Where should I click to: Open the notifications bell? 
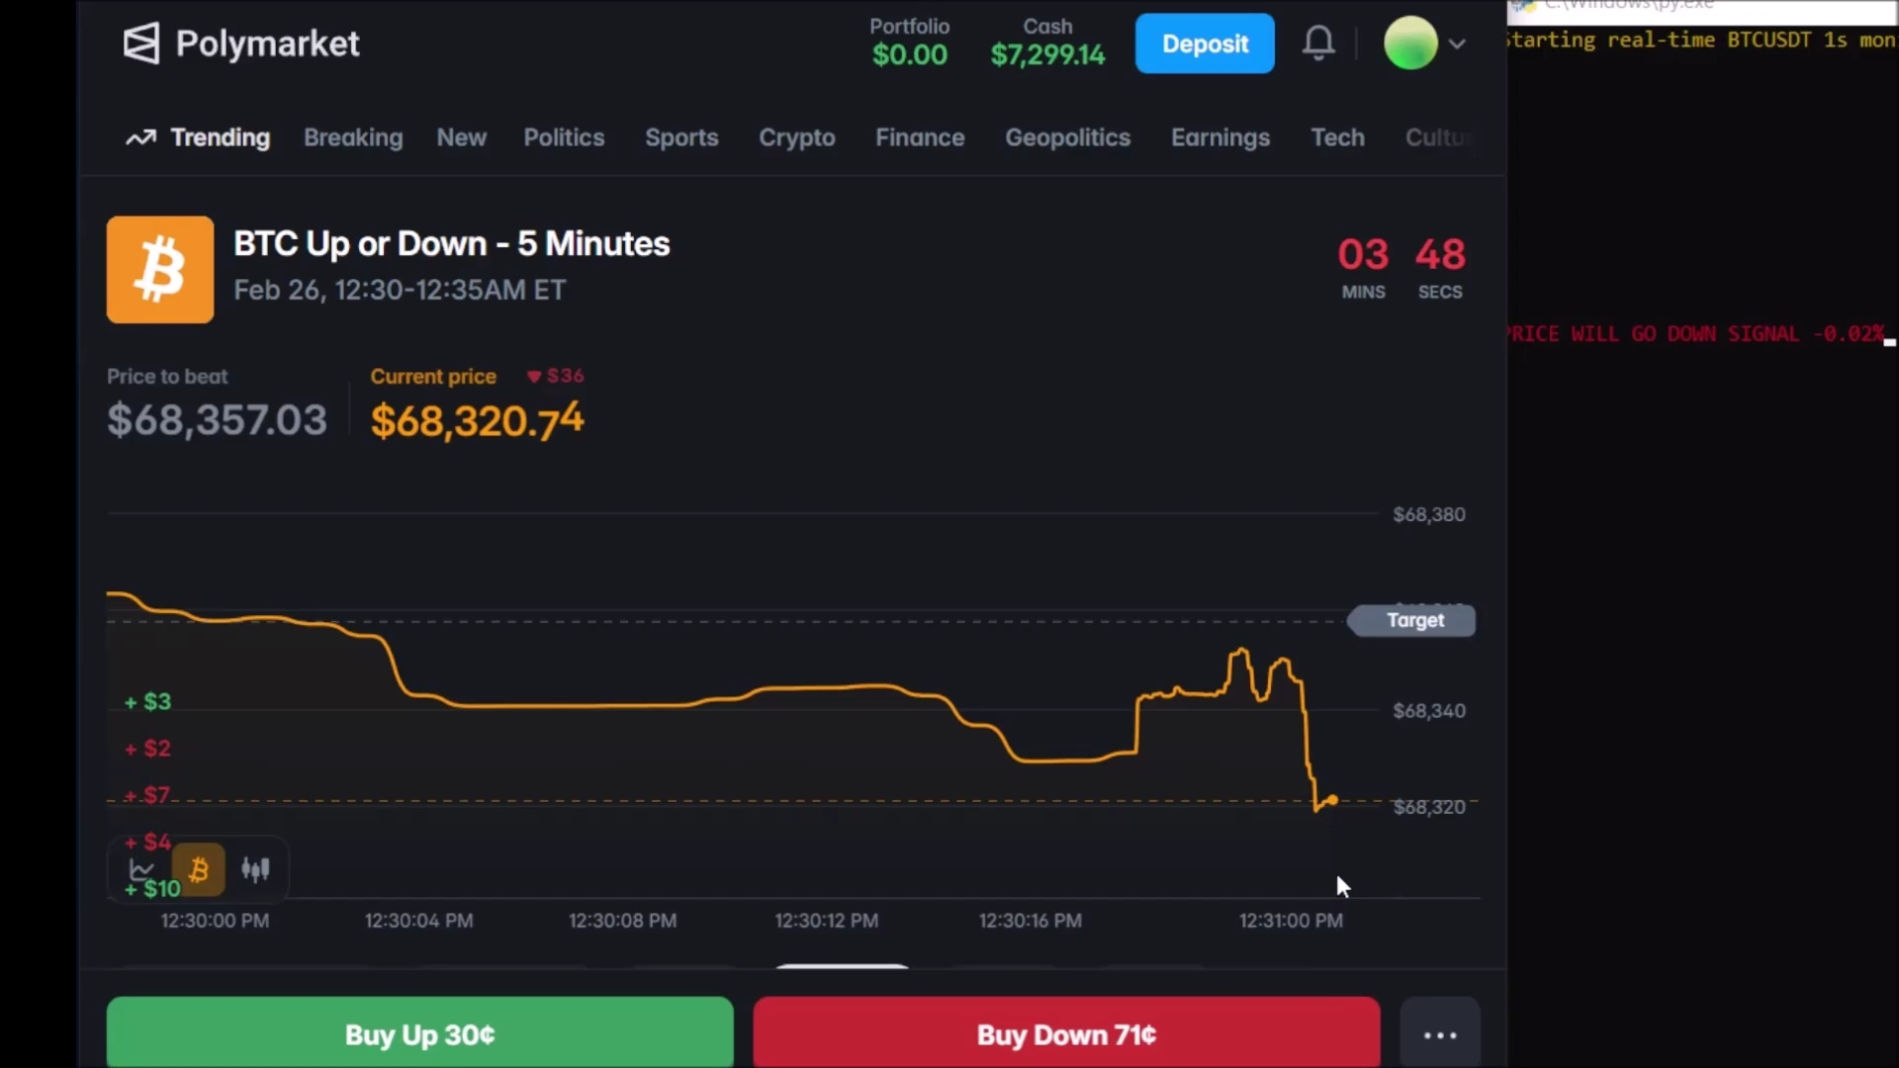click(x=1318, y=44)
